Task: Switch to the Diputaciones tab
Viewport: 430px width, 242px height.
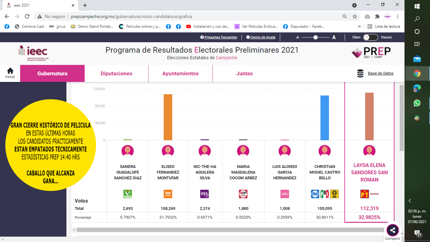Action: tap(116, 73)
